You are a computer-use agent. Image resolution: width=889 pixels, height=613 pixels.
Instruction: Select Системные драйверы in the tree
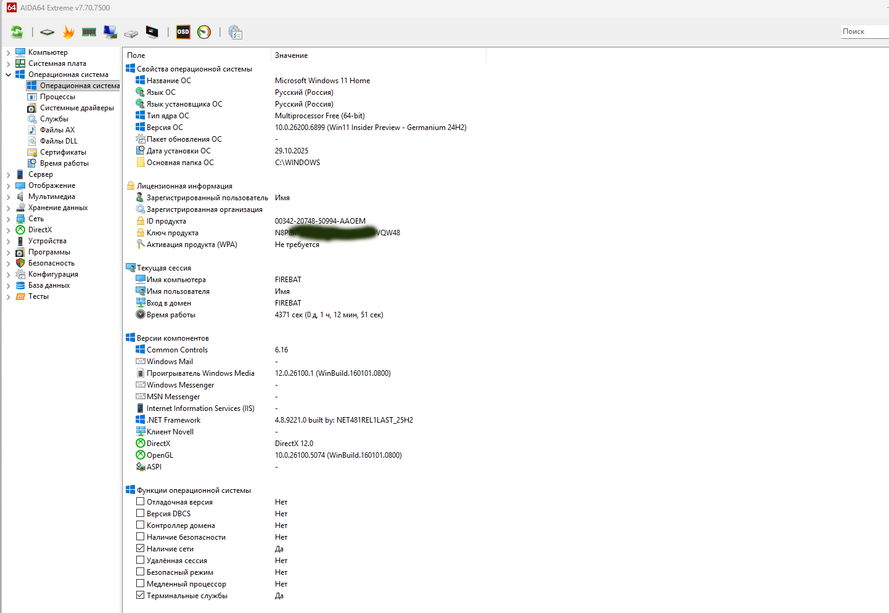coord(77,108)
